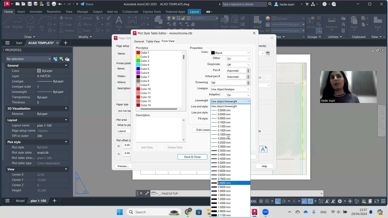Click the Text tool in ribbon

point(119,22)
